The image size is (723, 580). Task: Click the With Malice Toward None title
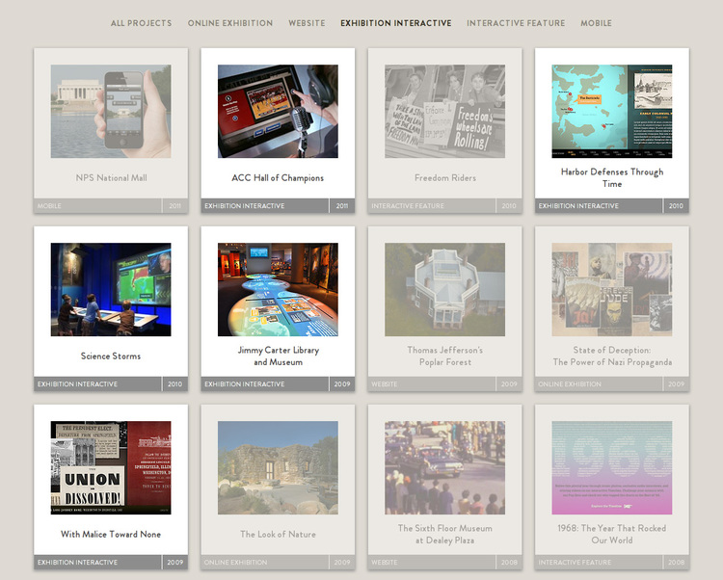pos(111,534)
